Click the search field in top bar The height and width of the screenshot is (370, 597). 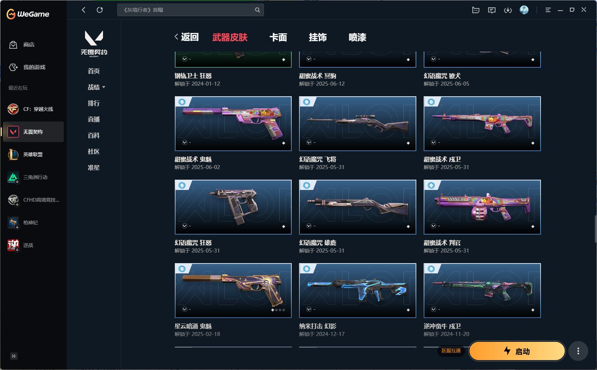(190, 10)
